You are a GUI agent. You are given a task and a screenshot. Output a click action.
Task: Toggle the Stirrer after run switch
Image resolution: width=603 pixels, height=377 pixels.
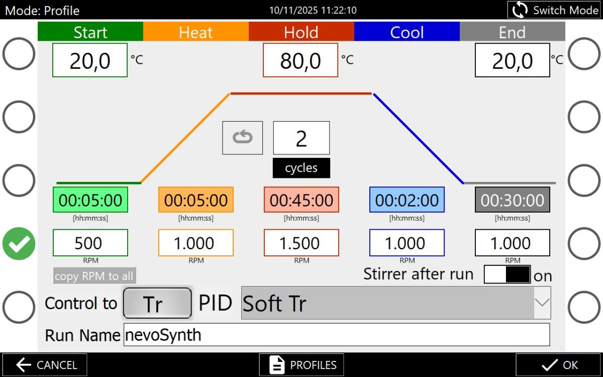pyautogui.click(x=507, y=274)
